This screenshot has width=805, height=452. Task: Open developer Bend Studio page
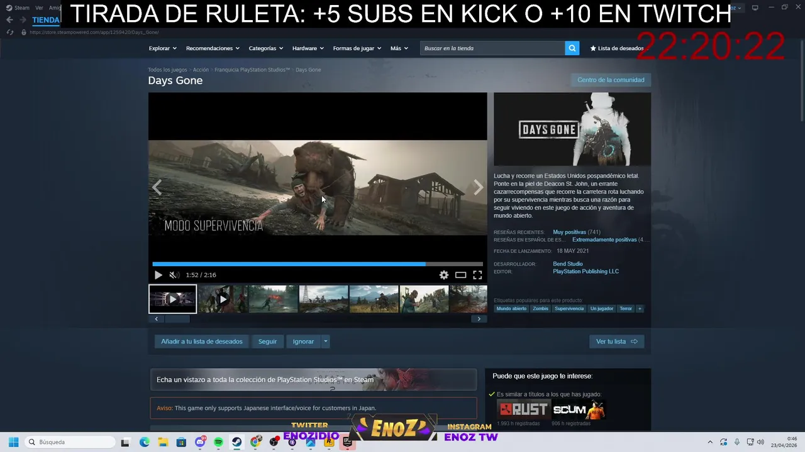click(568, 264)
